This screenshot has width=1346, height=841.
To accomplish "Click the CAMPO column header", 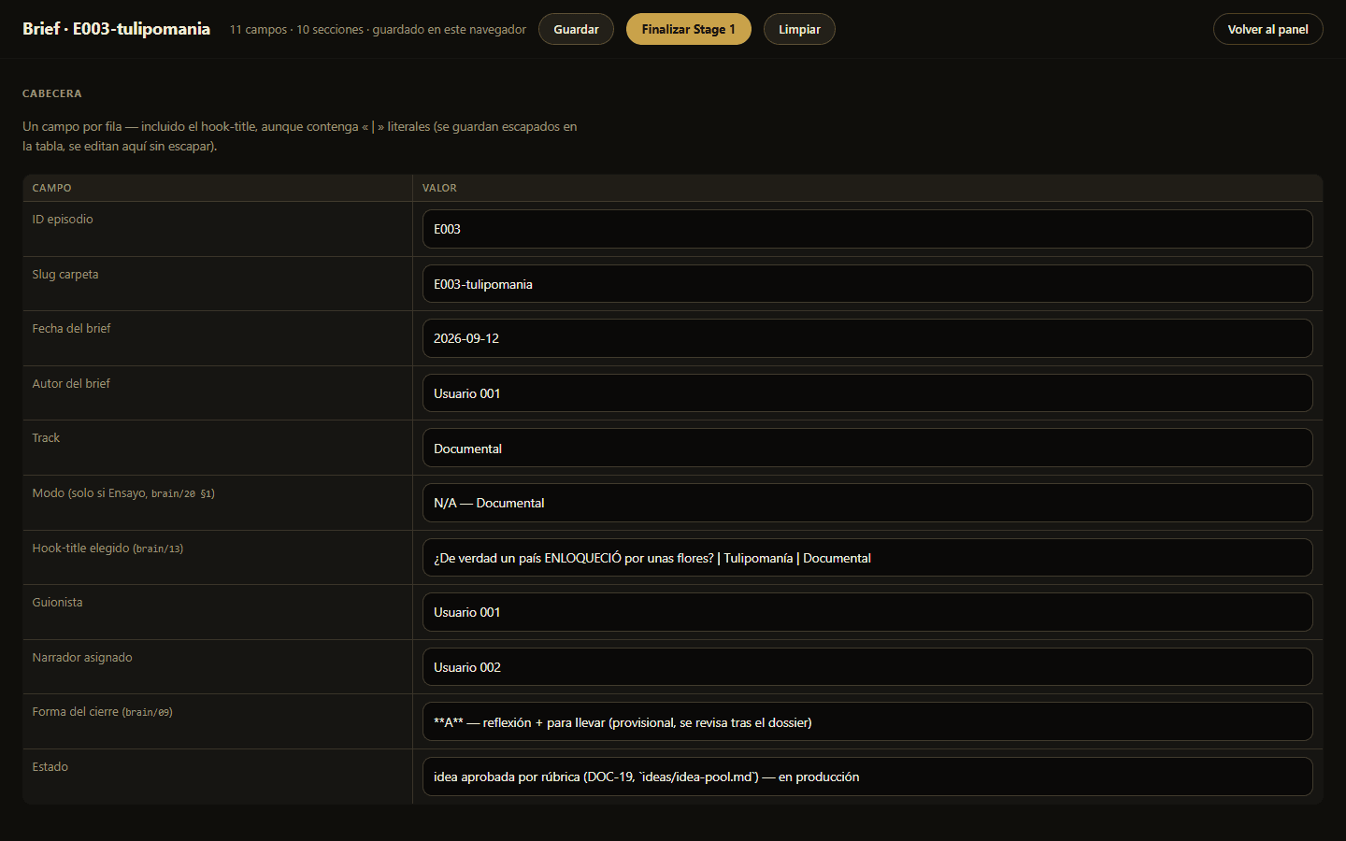I will (x=51, y=188).
